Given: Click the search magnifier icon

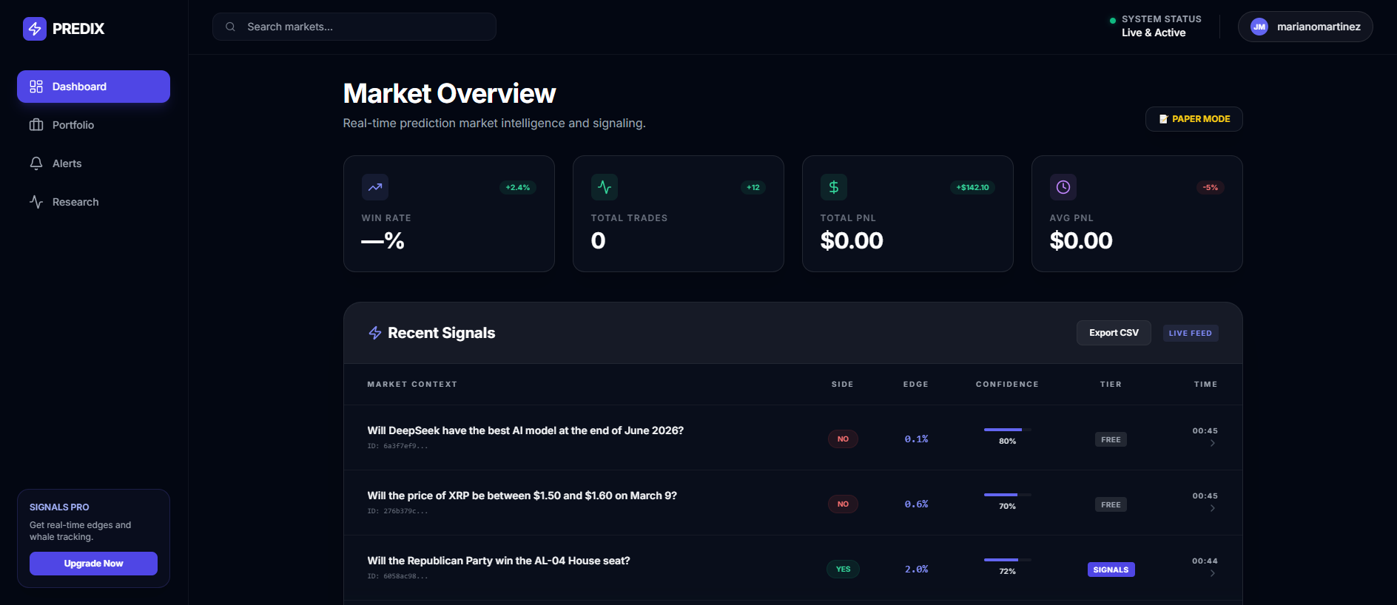Looking at the screenshot, I should click(230, 27).
